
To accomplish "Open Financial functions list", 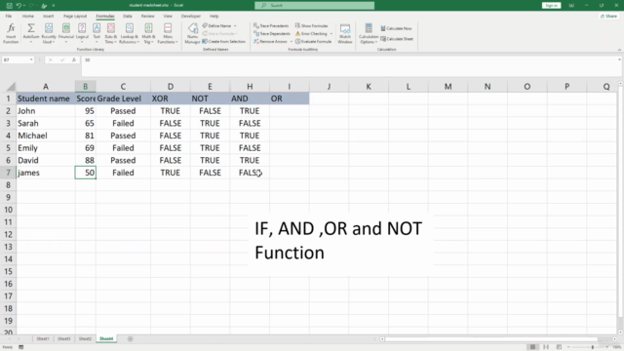I will click(x=66, y=33).
